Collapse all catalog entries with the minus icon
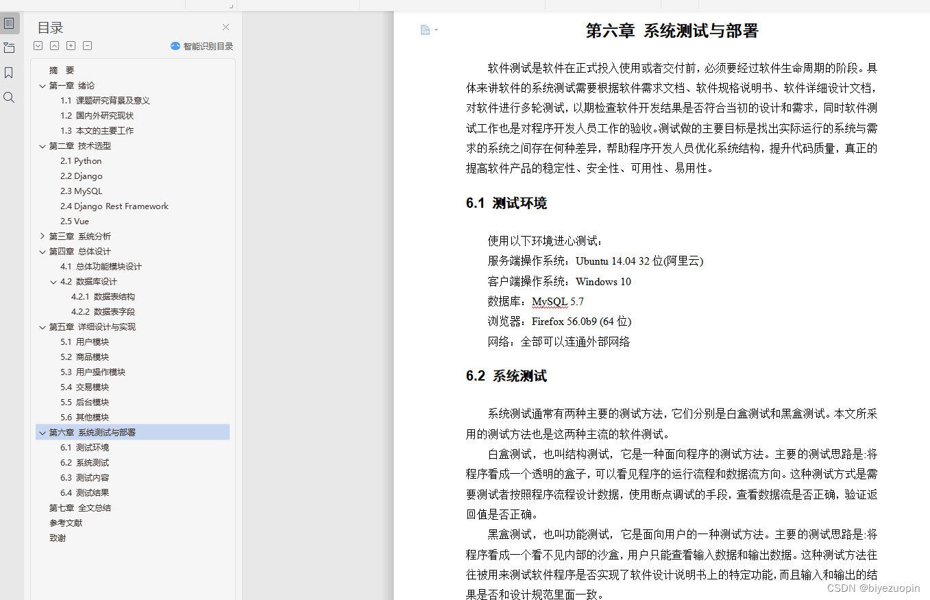Screen dimensions: 930x600 [87, 45]
